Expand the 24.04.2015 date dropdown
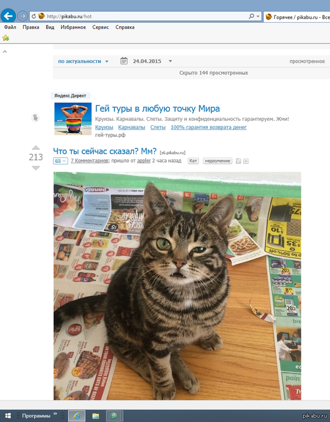The height and width of the screenshot is (422, 330). [x=170, y=61]
